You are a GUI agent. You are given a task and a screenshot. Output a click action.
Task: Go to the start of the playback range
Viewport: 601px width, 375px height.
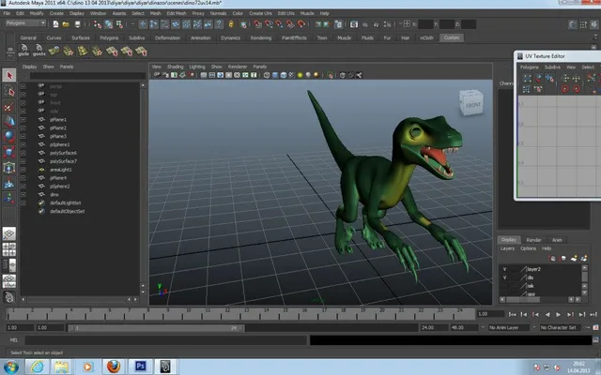(x=512, y=315)
